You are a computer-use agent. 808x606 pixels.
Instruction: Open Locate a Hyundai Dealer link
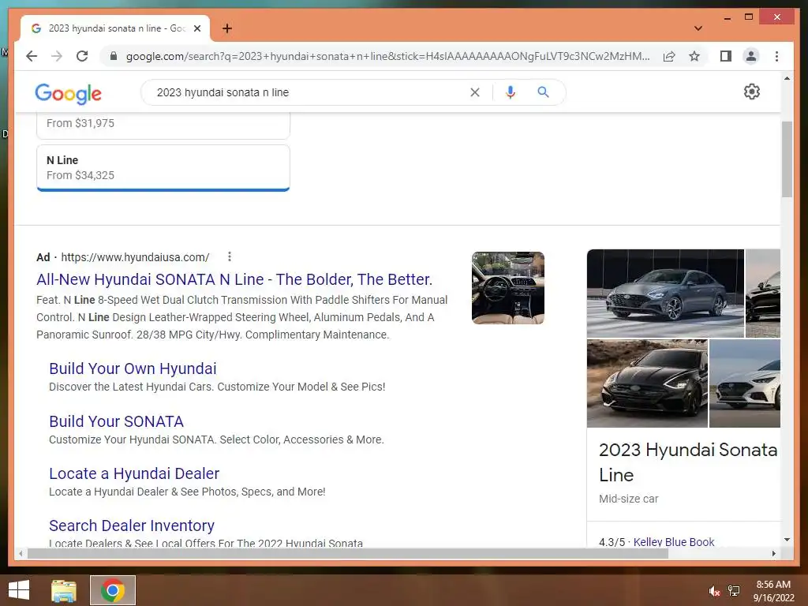(134, 473)
